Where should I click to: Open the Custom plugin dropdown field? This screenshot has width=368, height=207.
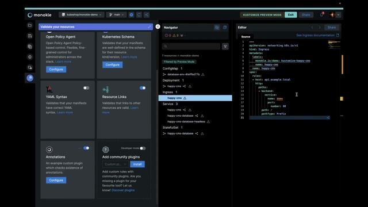(116, 164)
